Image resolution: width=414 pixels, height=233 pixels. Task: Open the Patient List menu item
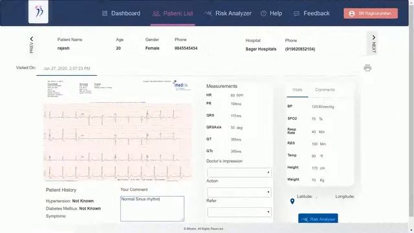click(173, 13)
